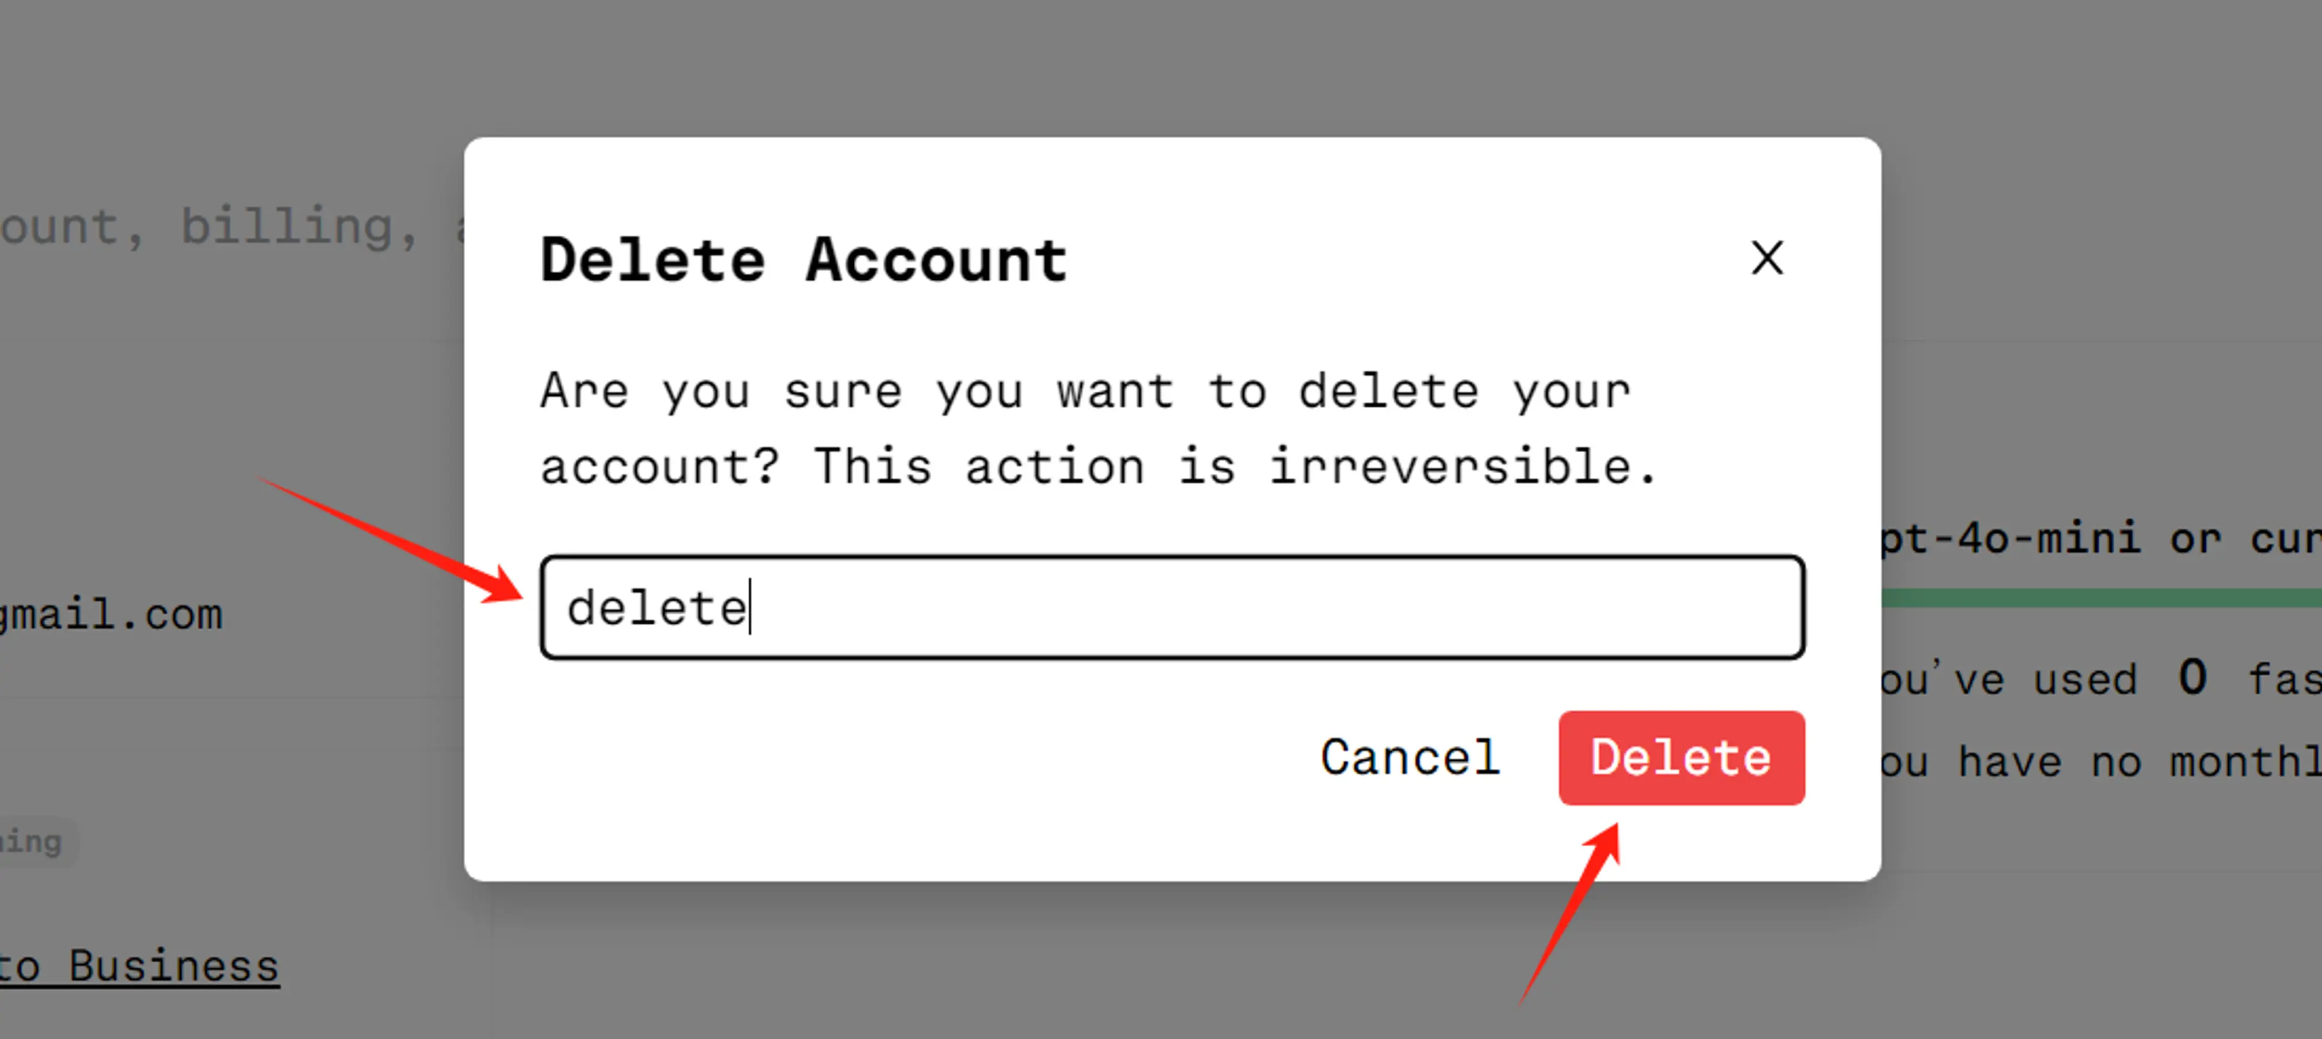The image size is (2322, 1039).
Task: Click the 'You have no monthly' text
Action: (x=2100, y=762)
